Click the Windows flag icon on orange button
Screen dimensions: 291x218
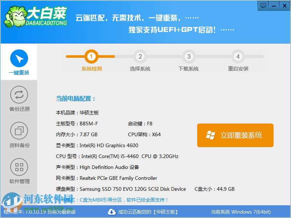[211, 135]
